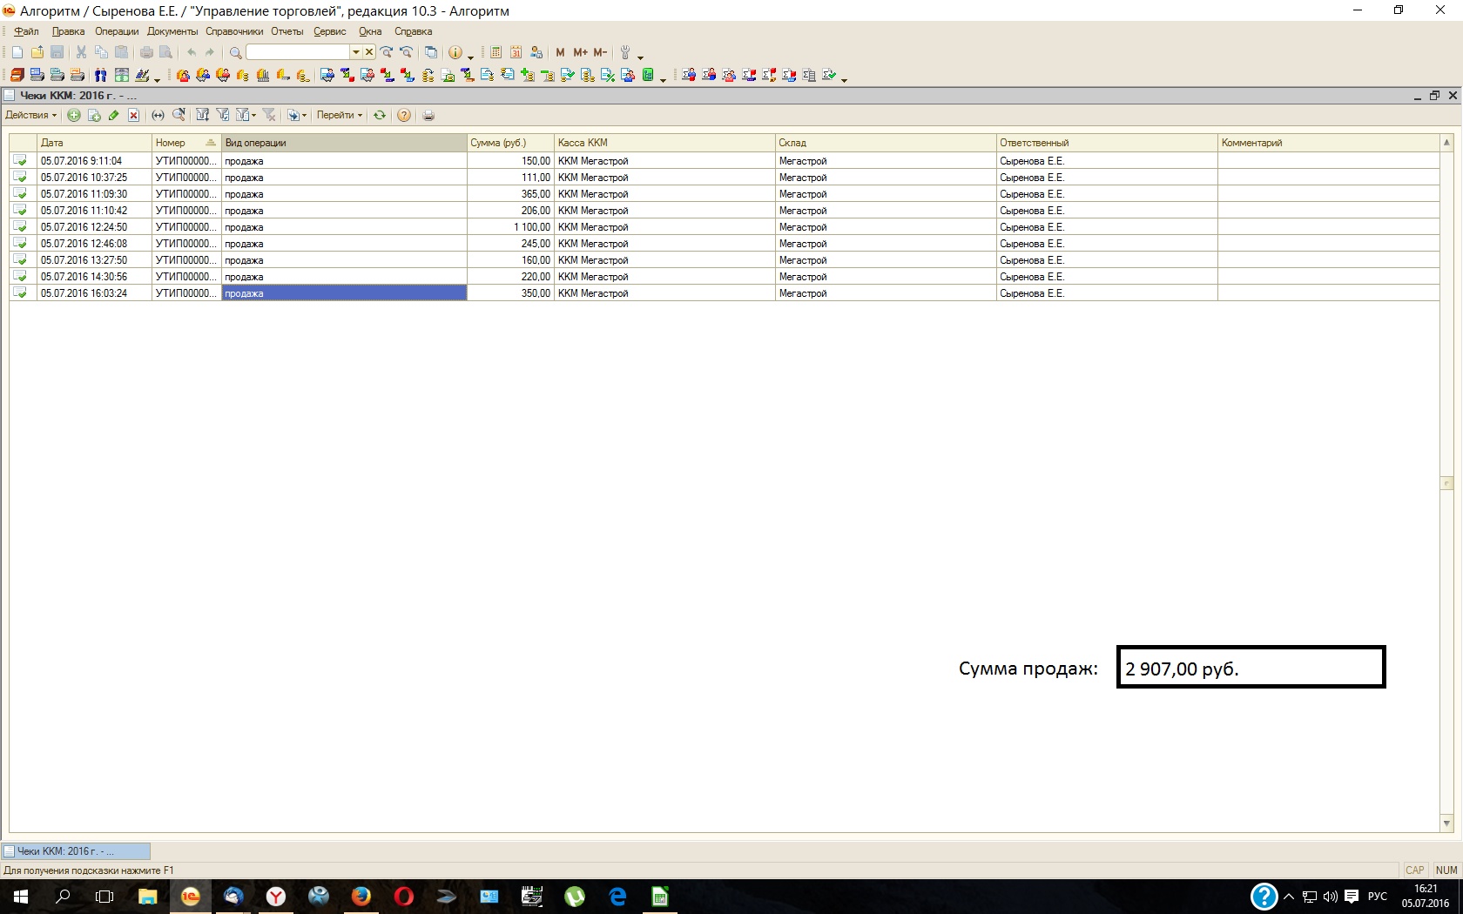
Task: Click the toolbar search text field
Action: 297,52
